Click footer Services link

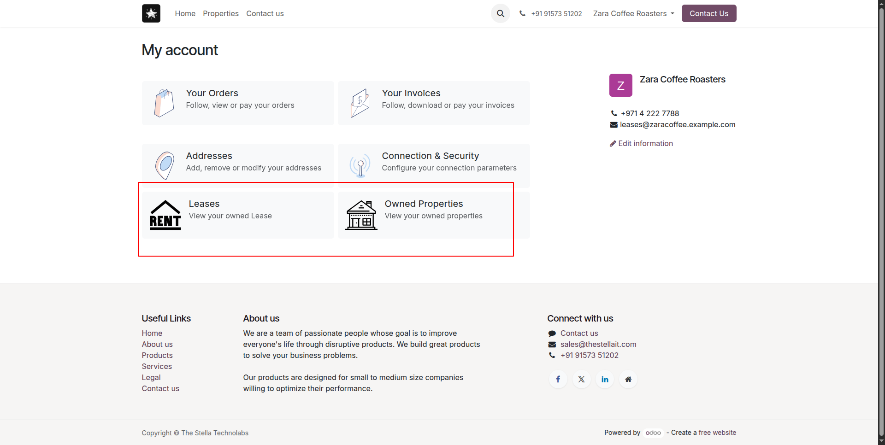tap(157, 366)
